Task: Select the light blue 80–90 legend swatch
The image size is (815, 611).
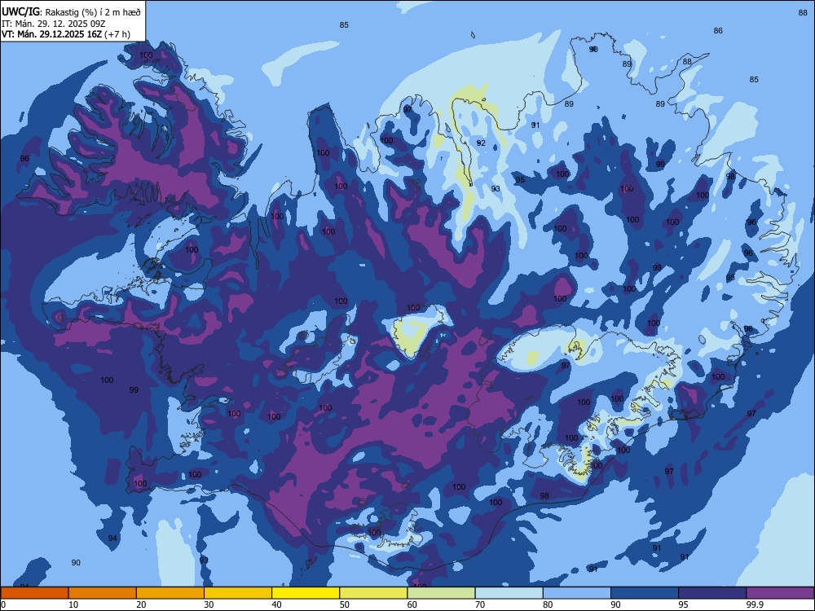Action: (577, 593)
